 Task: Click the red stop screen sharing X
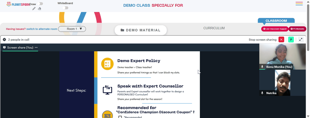click(281, 40)
